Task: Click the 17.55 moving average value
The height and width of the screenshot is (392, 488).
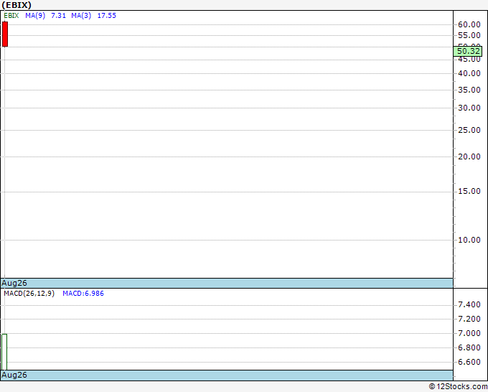Action: 107,16
